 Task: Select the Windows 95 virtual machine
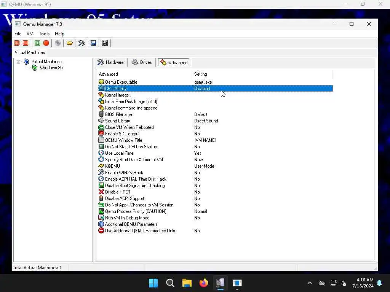pos(51,68)
